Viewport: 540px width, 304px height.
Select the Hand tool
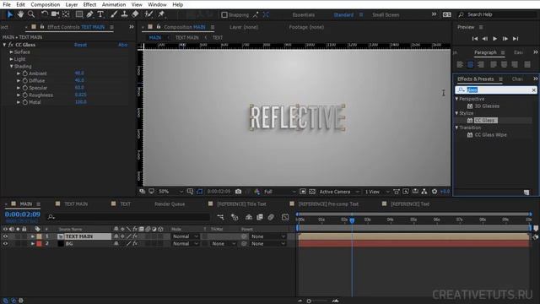[20, 14]
